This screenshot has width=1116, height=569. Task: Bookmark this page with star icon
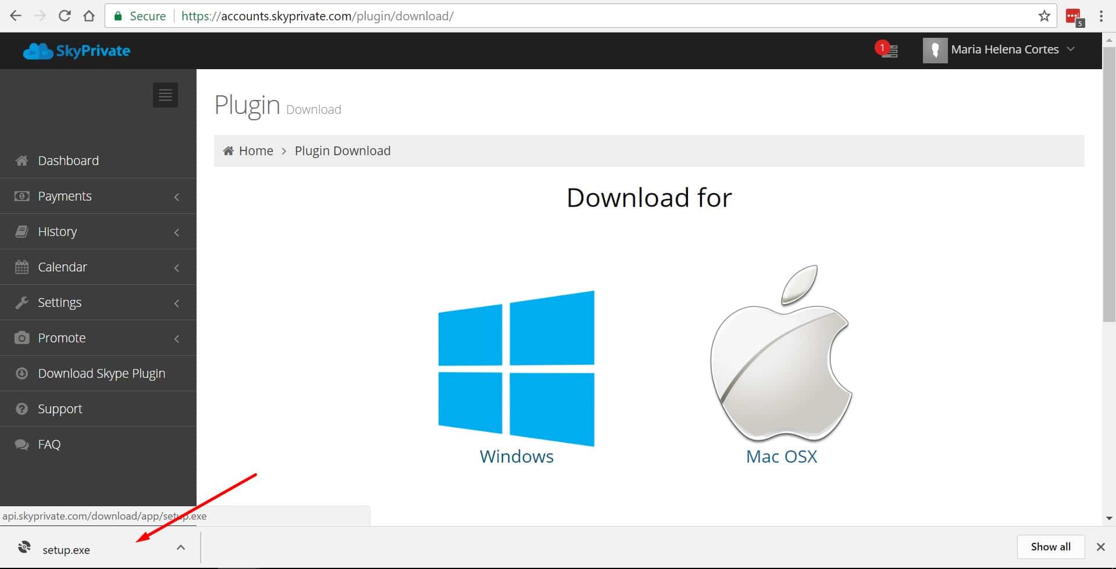(x=1044, y=16)
